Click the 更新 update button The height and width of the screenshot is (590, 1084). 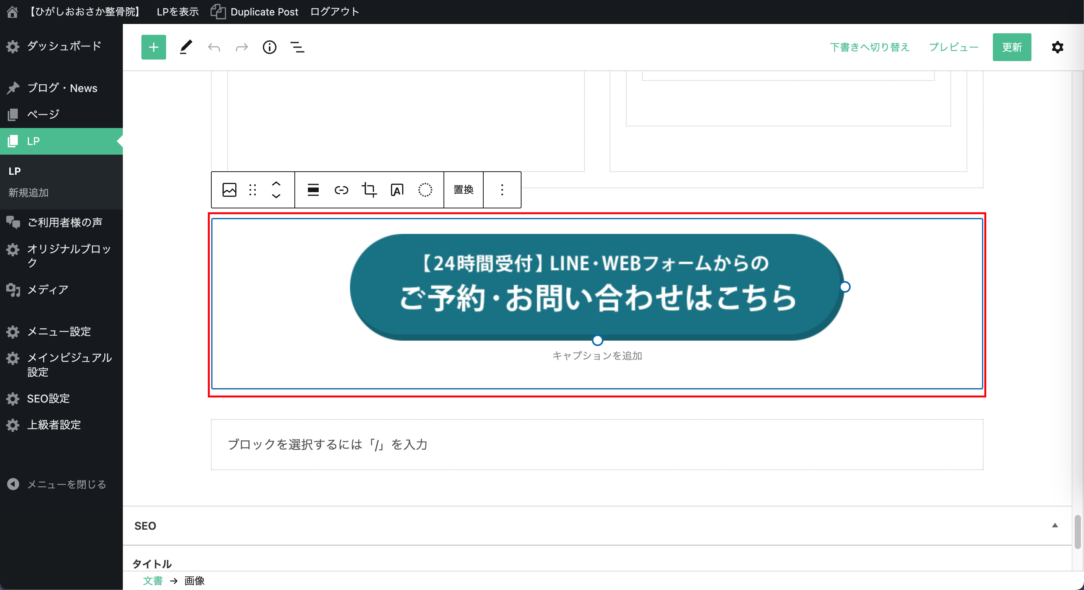click(x=1011, y=47)
